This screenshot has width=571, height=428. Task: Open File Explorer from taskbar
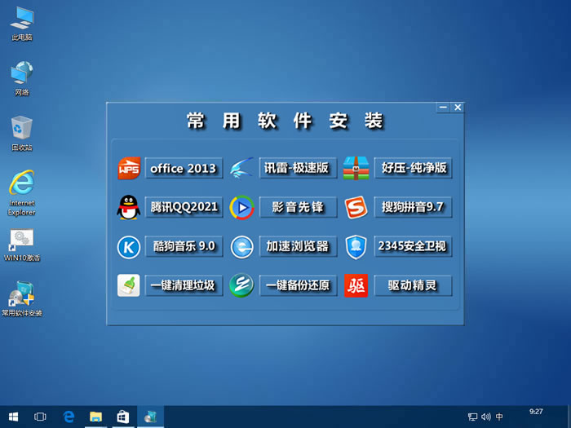click(x=95, y=417)
